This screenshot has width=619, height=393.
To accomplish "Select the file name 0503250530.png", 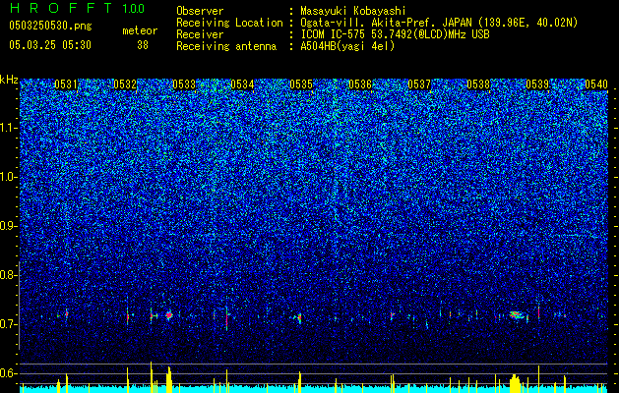I will coord(50,26).
